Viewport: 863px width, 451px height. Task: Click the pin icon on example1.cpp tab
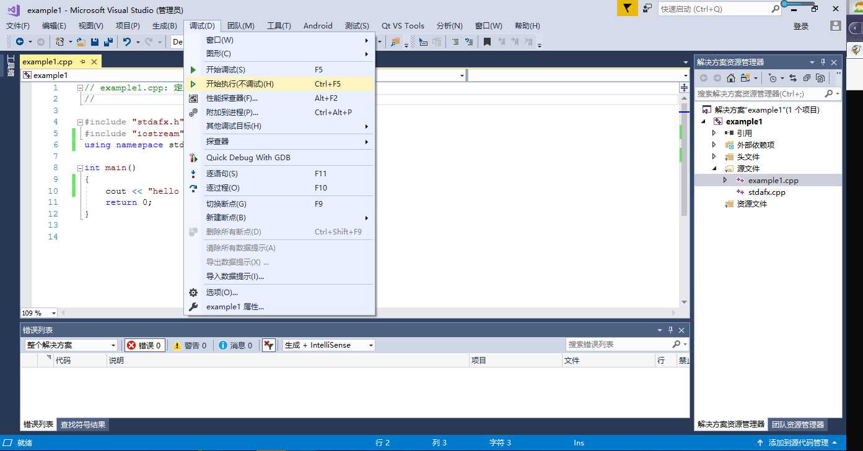(x=82, y=62)
